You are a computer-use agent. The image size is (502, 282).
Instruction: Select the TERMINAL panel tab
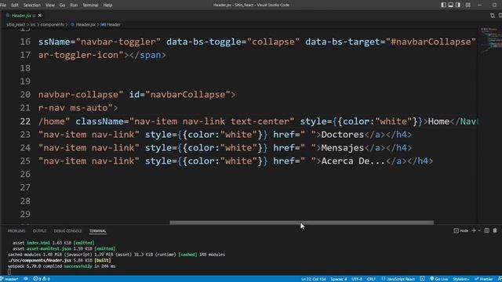click(x=97, y=231)
